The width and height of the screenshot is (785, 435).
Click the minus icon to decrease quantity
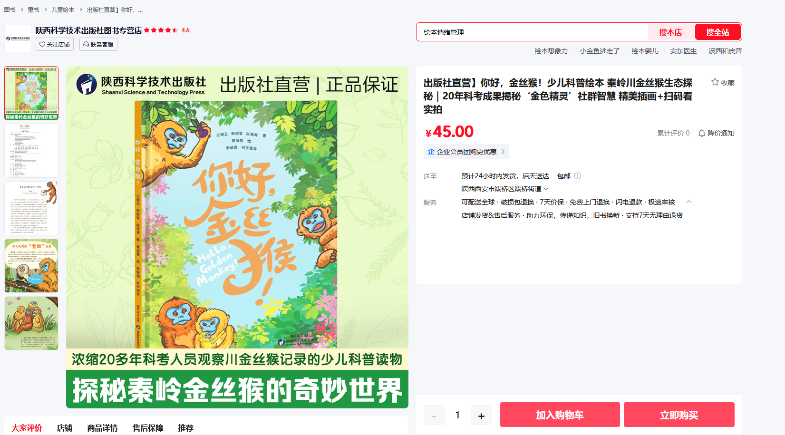tap(434, 416)
